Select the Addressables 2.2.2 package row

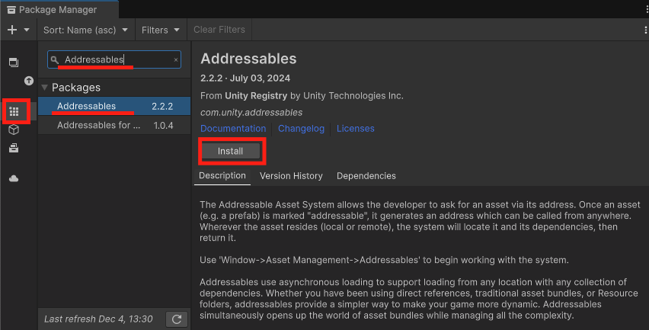(114, 106)
